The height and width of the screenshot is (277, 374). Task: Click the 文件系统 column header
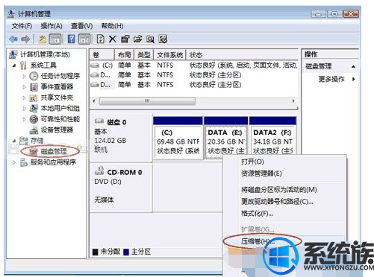[x=169, y=55]
